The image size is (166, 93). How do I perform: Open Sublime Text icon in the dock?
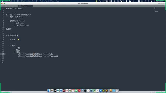tap(107, 90)
